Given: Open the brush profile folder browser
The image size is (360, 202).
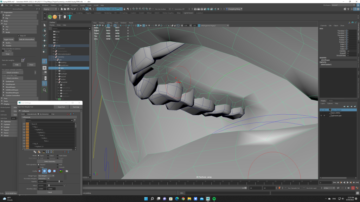Looking at the screenshot, I should click(67, 171).
